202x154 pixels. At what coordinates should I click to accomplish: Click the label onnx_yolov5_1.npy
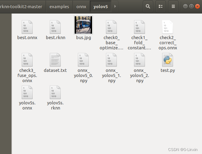click(x=111, y=75)
